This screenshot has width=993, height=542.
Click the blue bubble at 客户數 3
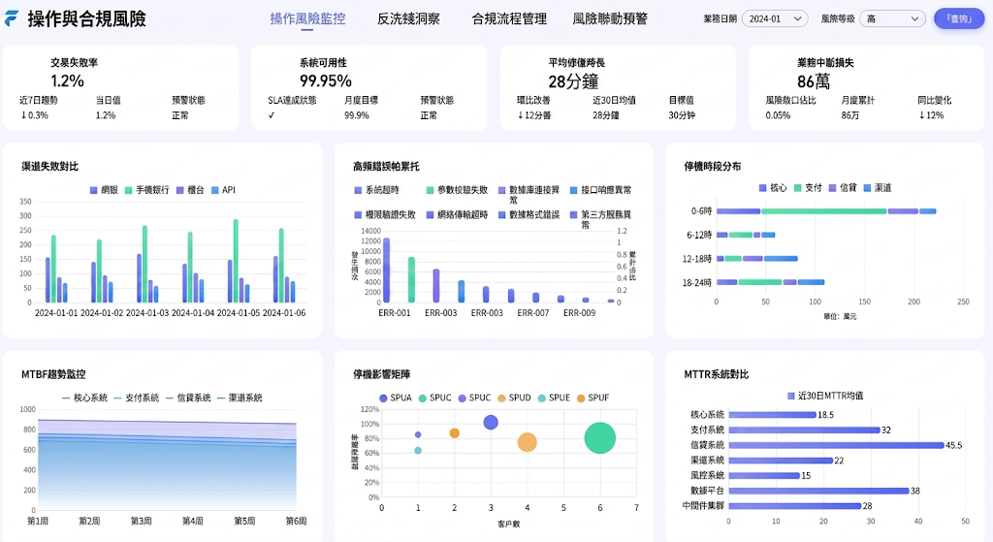click(x=491, y=423)
